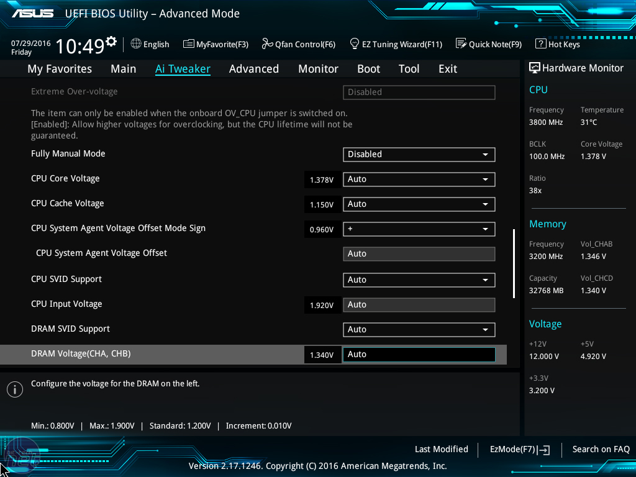
Task: Click the EzMode exit arrow icon
Action: pos(543,450)
